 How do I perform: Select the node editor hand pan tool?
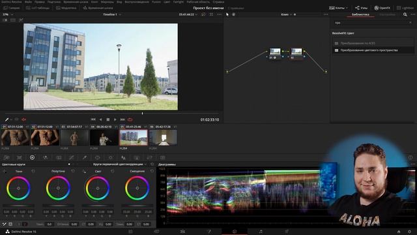coord(233,14)
